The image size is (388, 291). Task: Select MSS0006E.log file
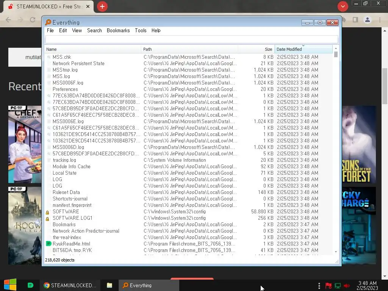click(x=68, y=121)
